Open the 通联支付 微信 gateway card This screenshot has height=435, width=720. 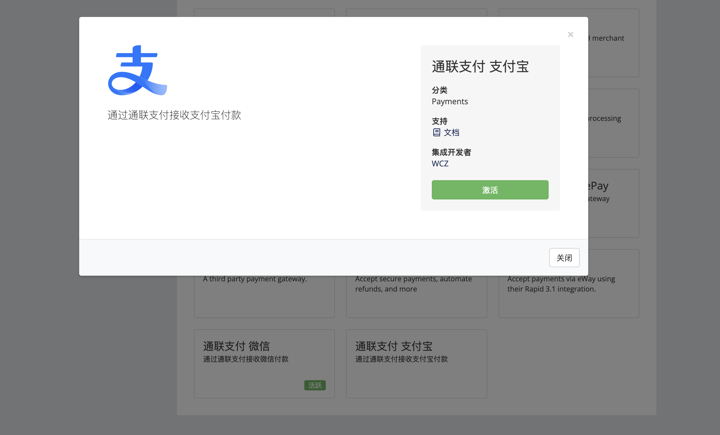click(x=264, y=364)
